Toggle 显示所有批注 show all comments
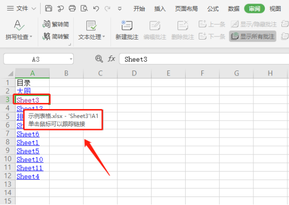289x205 pixels. pos(252,36)
